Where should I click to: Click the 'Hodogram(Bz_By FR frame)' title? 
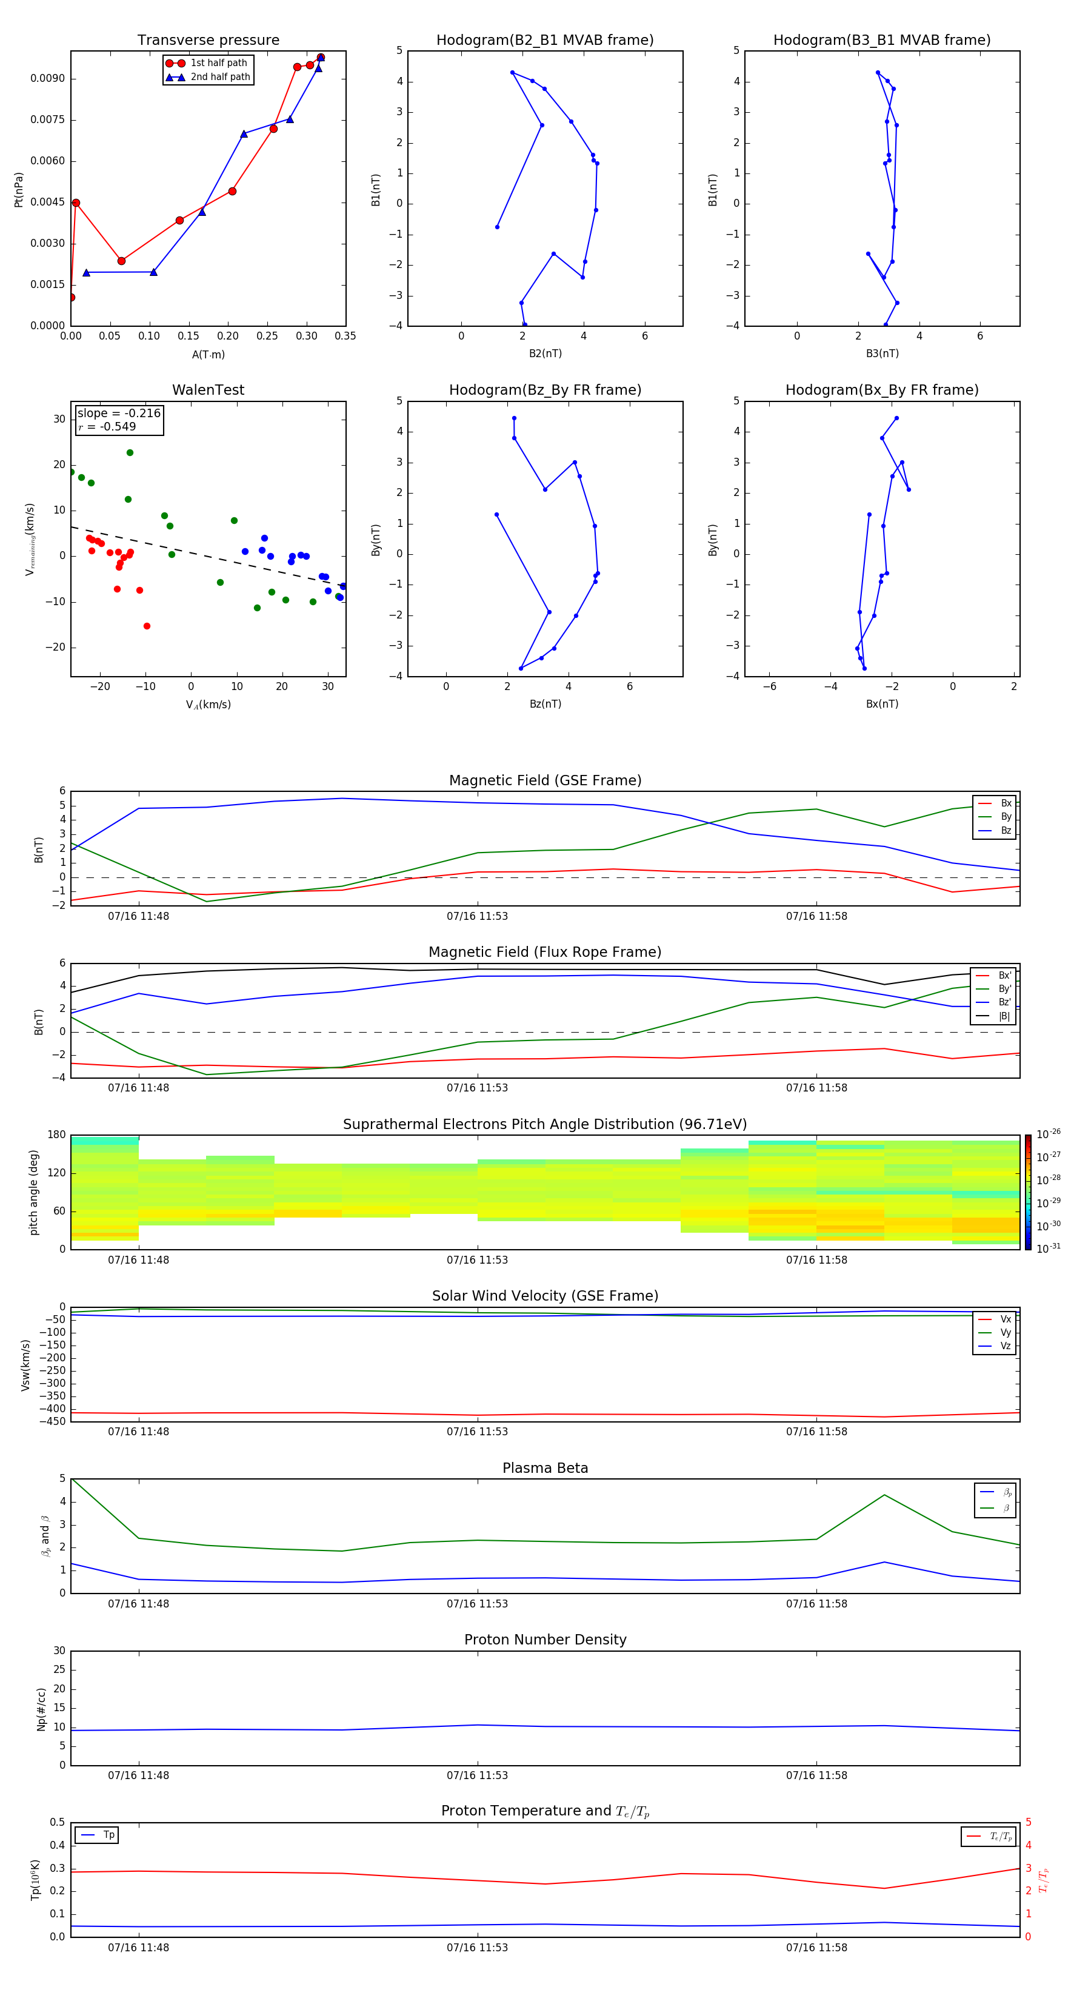click(x=545, y=390)
